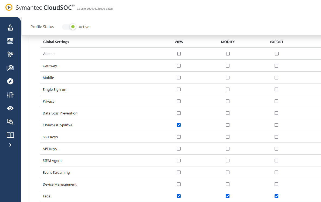Screen dimensions: 321x202
Task: Expand the sidebar with the chevron arrow
Action: point(10,145)
